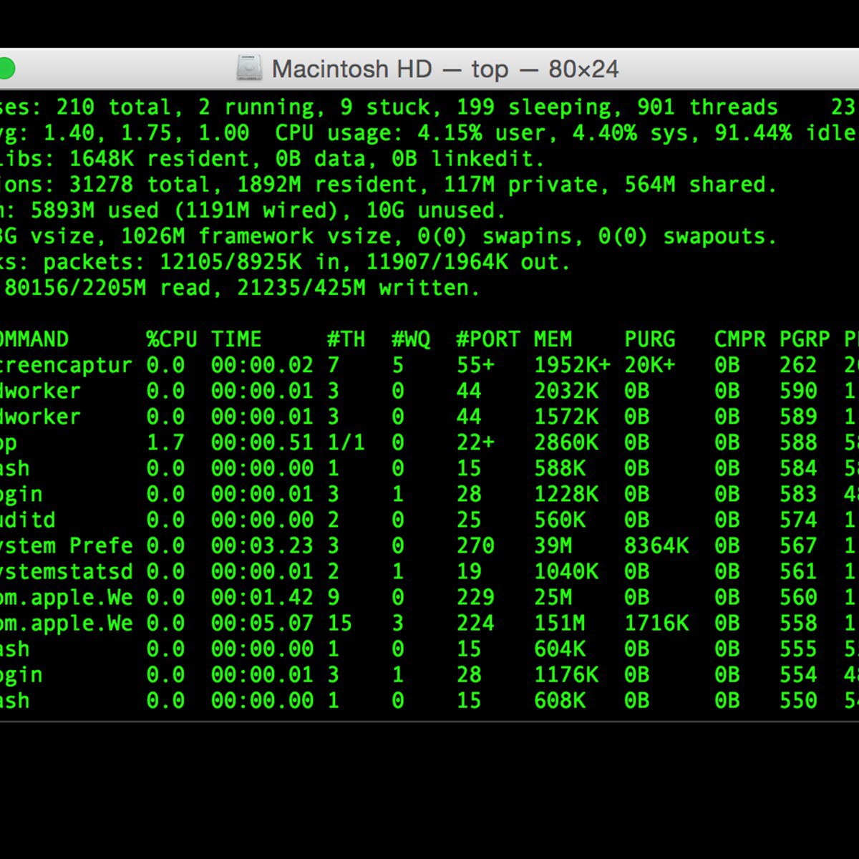
Task: Select the window title 'Macintosh HD — top — 80×24'
Action: [445, 69]
